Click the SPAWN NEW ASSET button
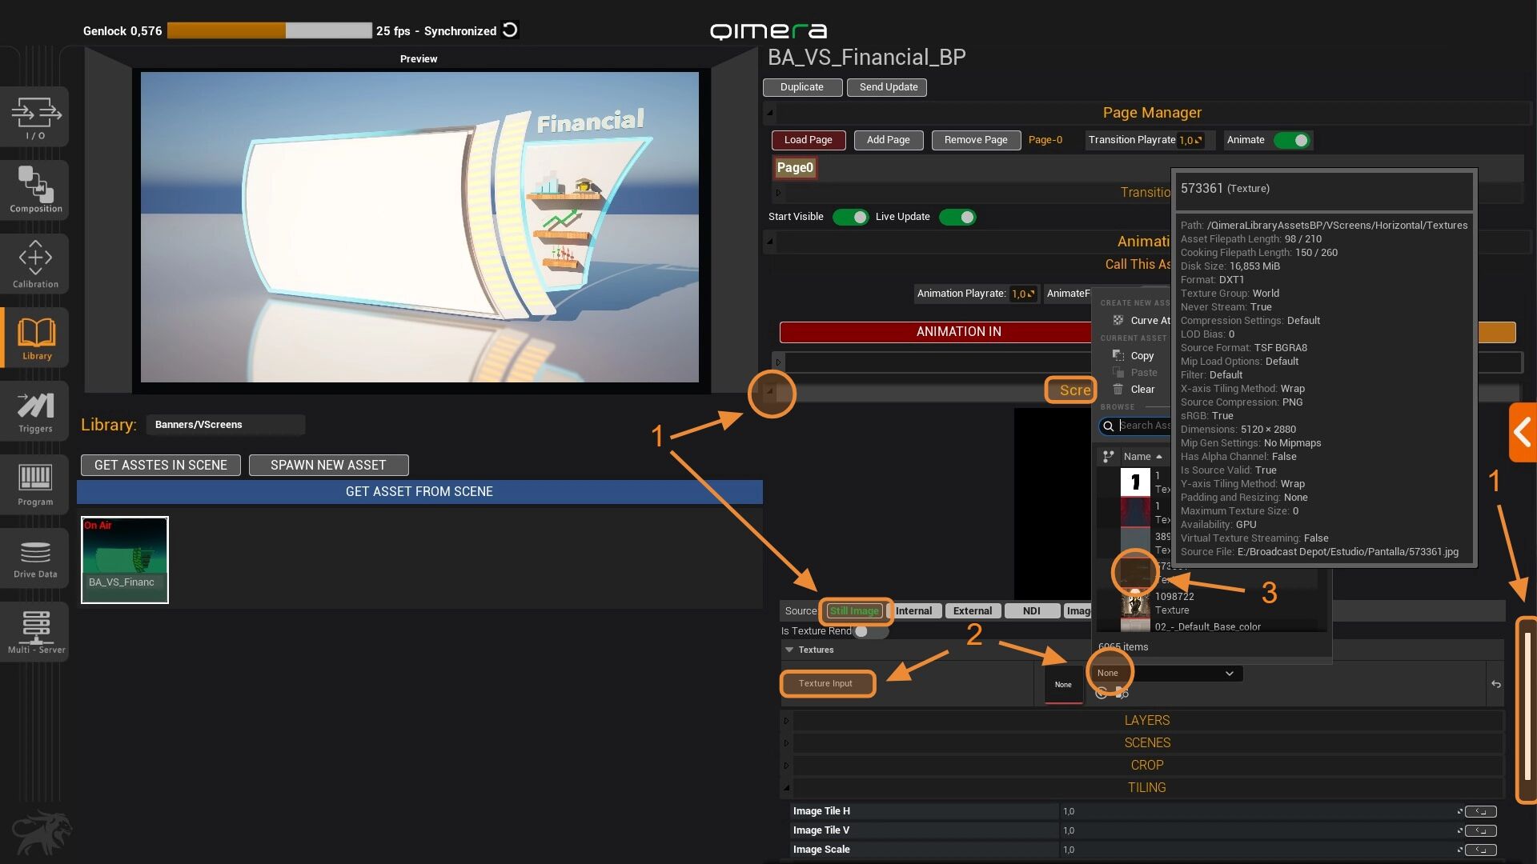This screenshot has width=1537, height=864. pyautogui.click(x=328, y=465)
